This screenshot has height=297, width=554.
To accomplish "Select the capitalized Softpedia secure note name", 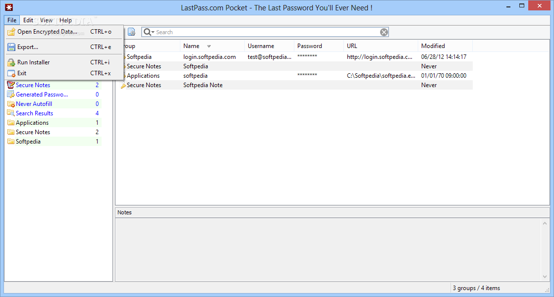I will [x=196, y=66].
